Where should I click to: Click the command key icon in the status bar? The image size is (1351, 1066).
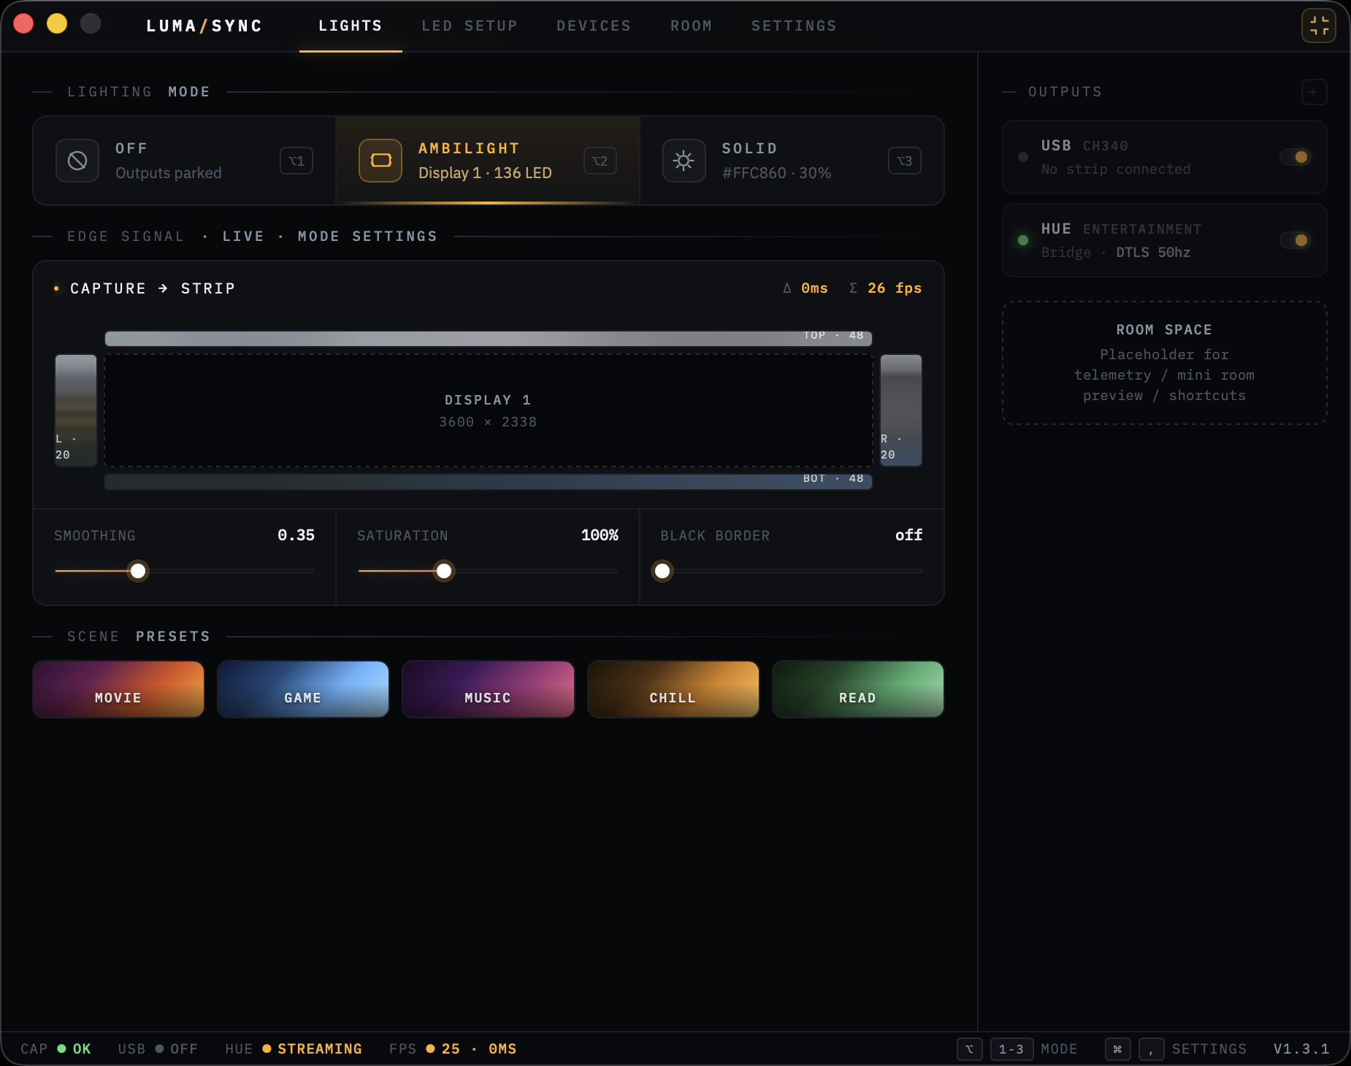click(x=1117, y=1049)
